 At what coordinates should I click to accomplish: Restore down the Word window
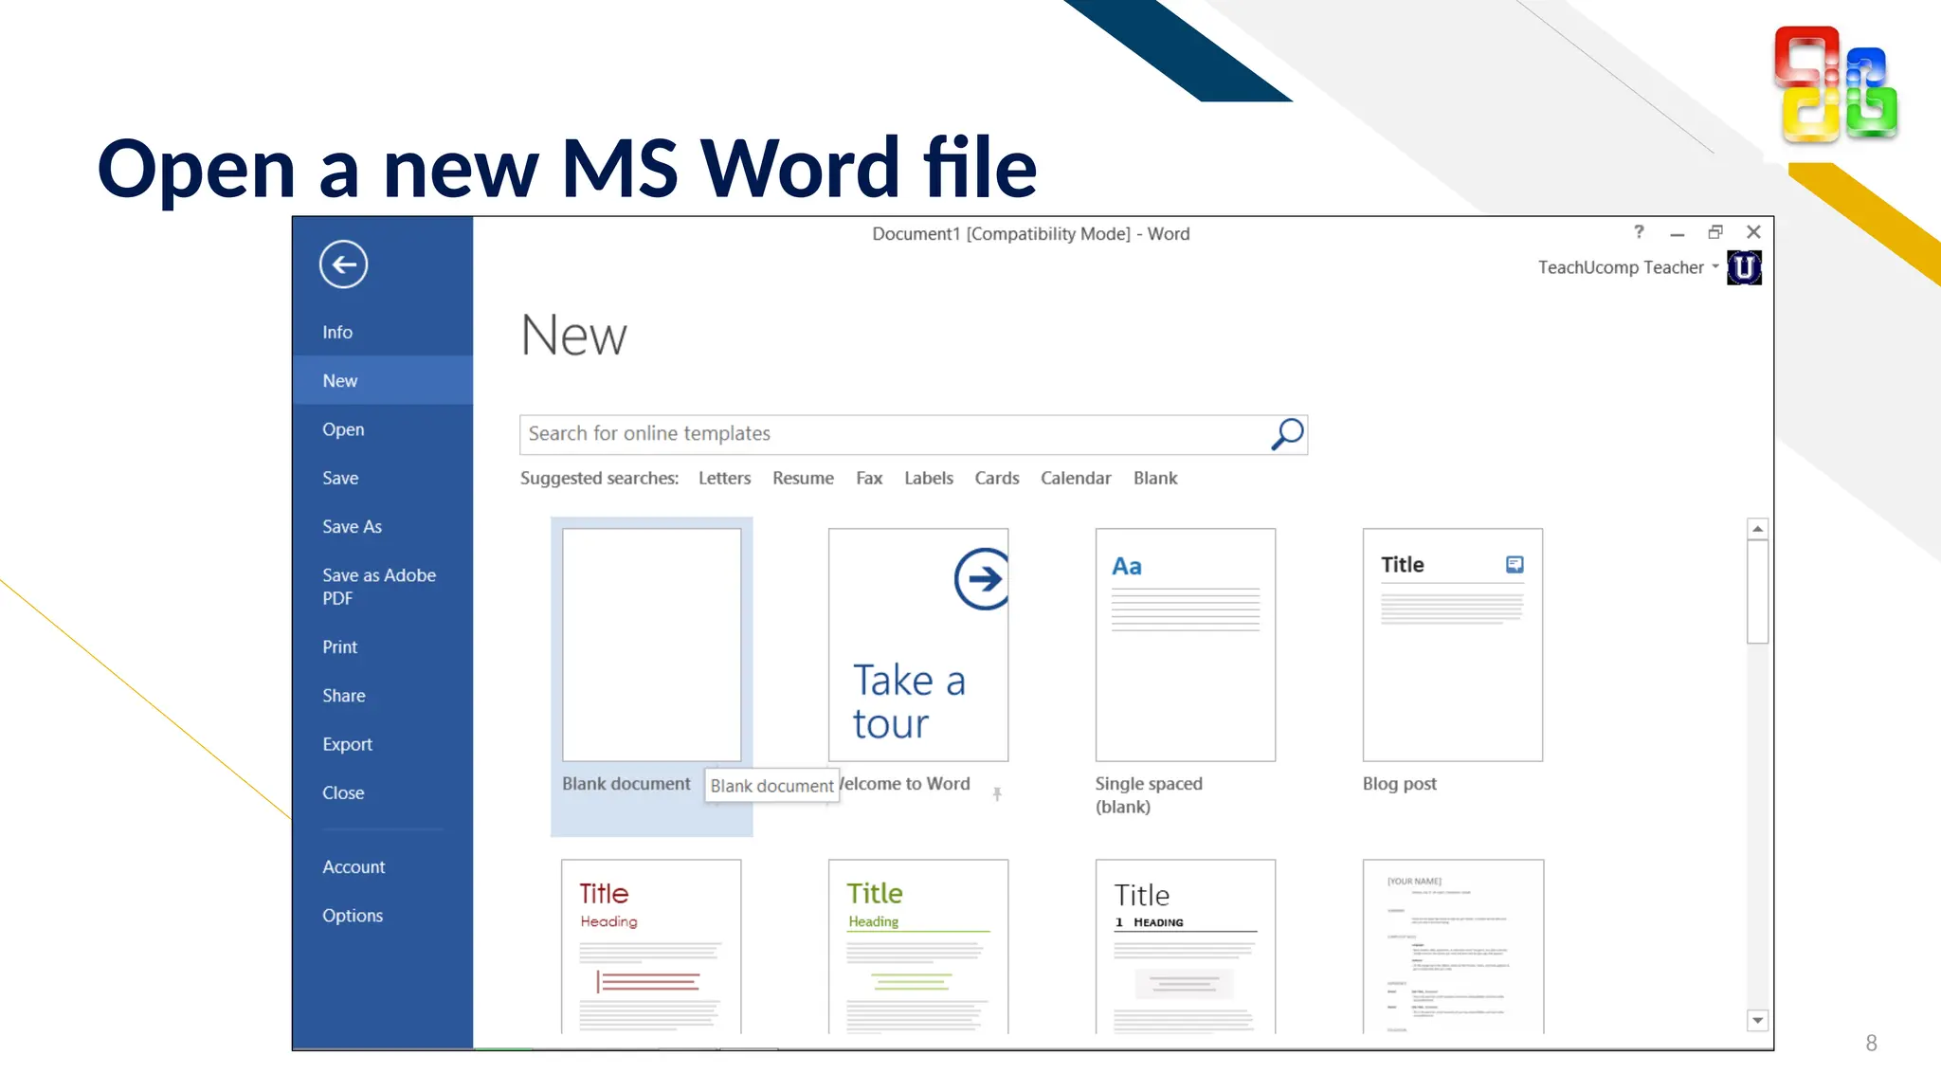pos(1715,232)
